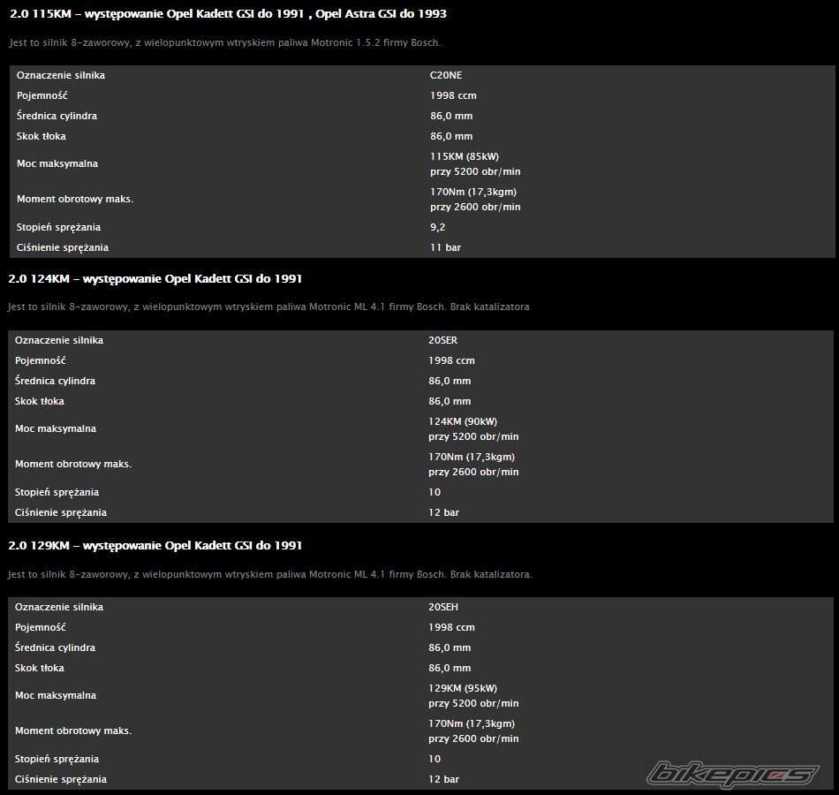The image size is (839, 795).
Task: Click 'Średnica cylindra' label in the 20SEH table
Action: pos(55,647)
